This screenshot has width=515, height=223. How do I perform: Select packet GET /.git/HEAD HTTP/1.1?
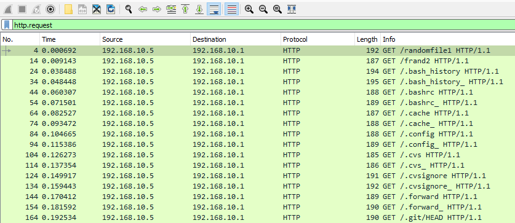(257, 217)
